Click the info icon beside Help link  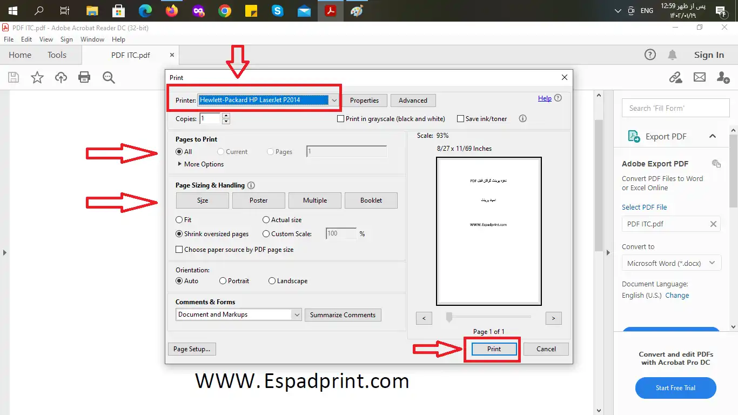click(x=558, y=98)
